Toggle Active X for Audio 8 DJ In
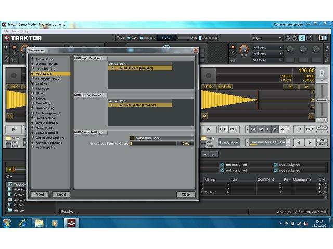Viewport: 333px width, 249px height. pos(112,68)
